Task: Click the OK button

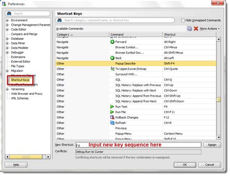Action: (185, 165)
